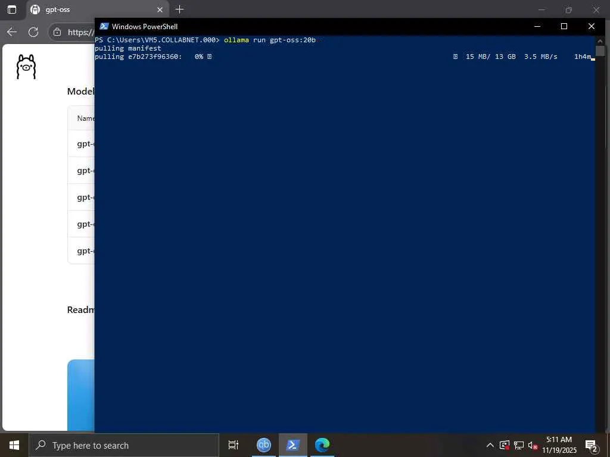Minimize the Windows PowerShell window
610x457 pixels.
(x=537, y=26)
